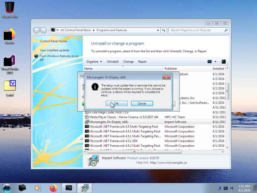This screenshot has width=257, height=193.
Task: Click the Impact Software publisher cell
Action: (175, 122)
